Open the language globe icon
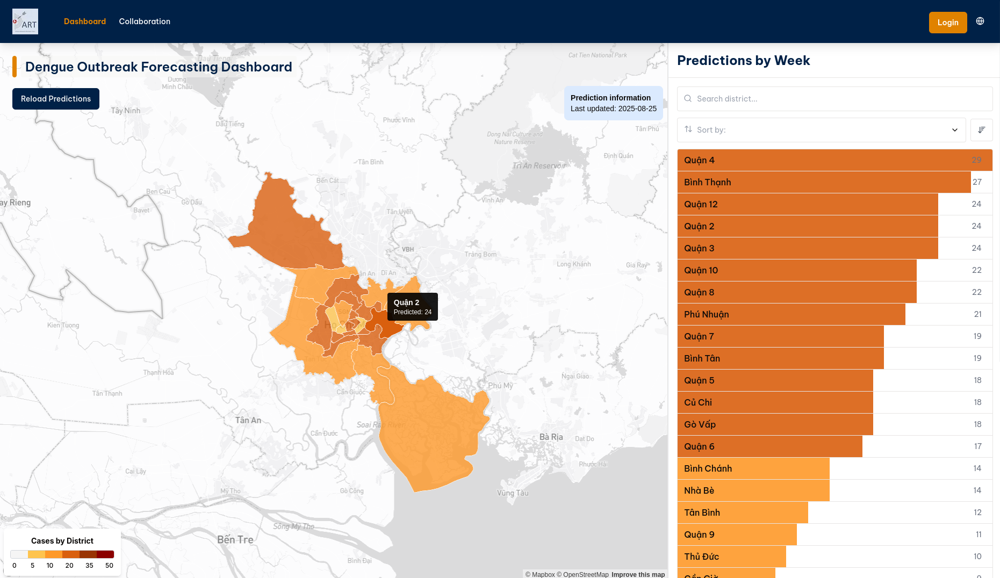Viewport: 1000px width, 578px height. pos(980,21)
